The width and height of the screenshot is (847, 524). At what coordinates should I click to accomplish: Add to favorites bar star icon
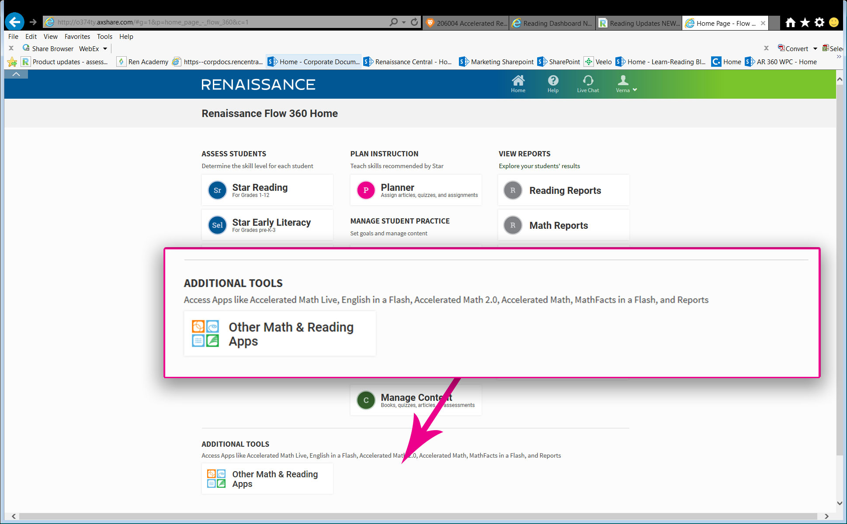[x=12, y=62]
